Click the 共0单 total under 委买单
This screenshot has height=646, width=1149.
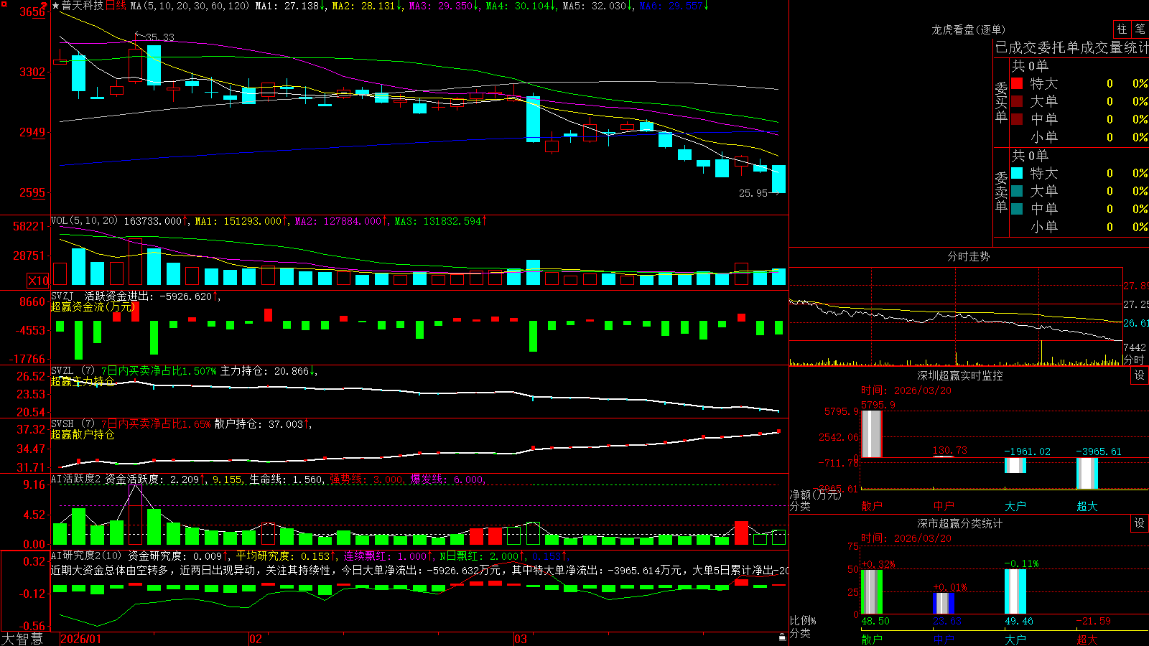1030,65
